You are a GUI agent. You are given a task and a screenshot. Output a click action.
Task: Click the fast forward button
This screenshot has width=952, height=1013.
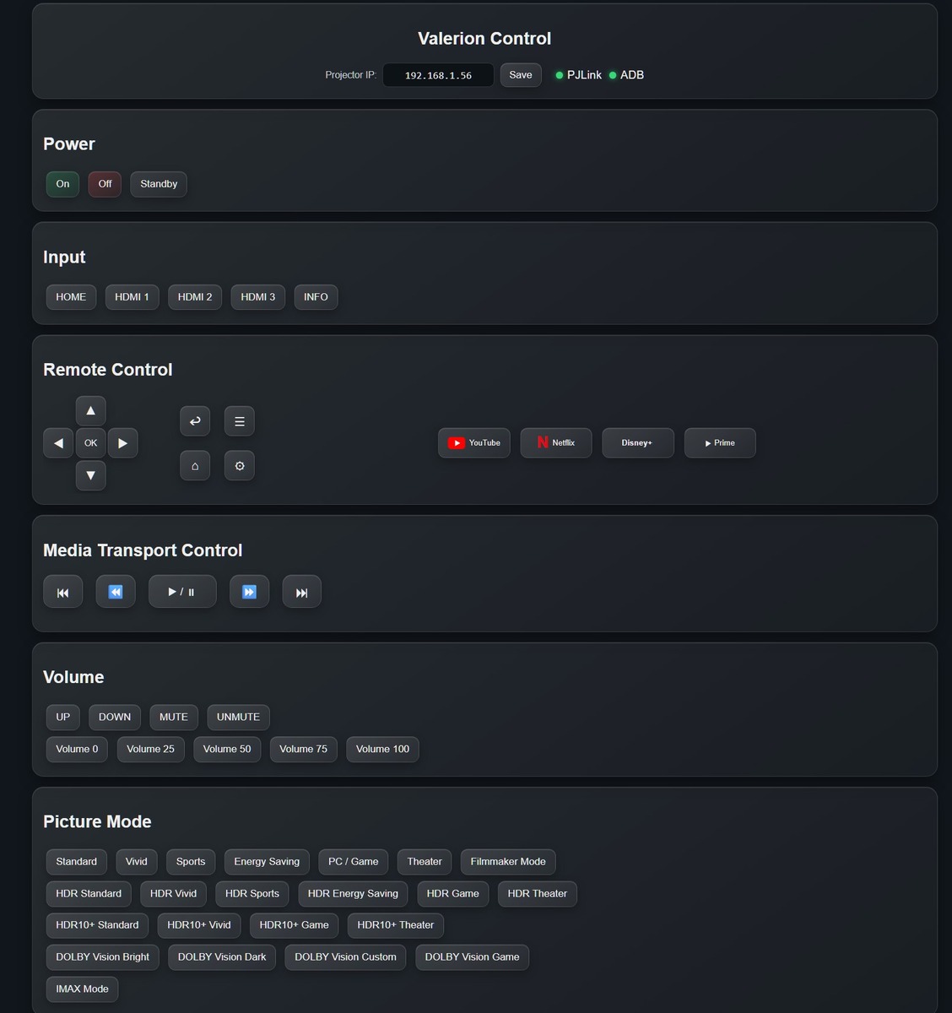coord(249,592)
